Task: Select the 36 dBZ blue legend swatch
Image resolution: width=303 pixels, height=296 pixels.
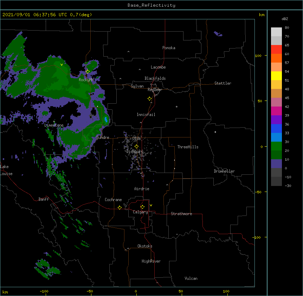Action: pos(276,128)
